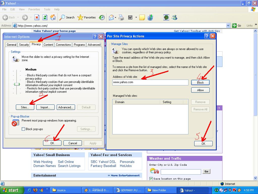Open the Favorites menu in the menu bar

[x=34, y=9]
